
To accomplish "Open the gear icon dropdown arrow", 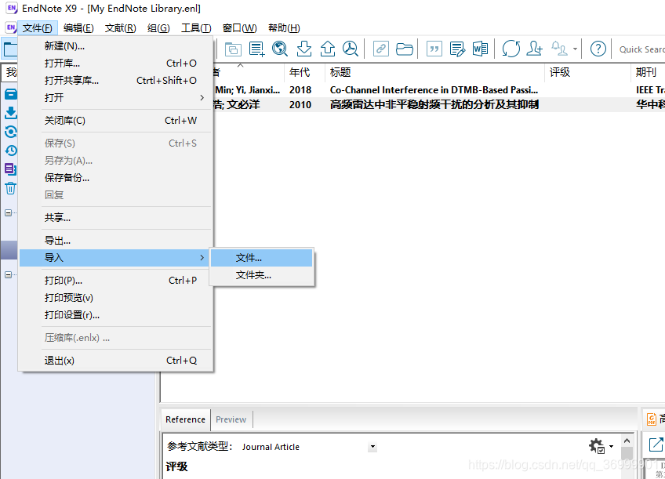I will 611,446.
